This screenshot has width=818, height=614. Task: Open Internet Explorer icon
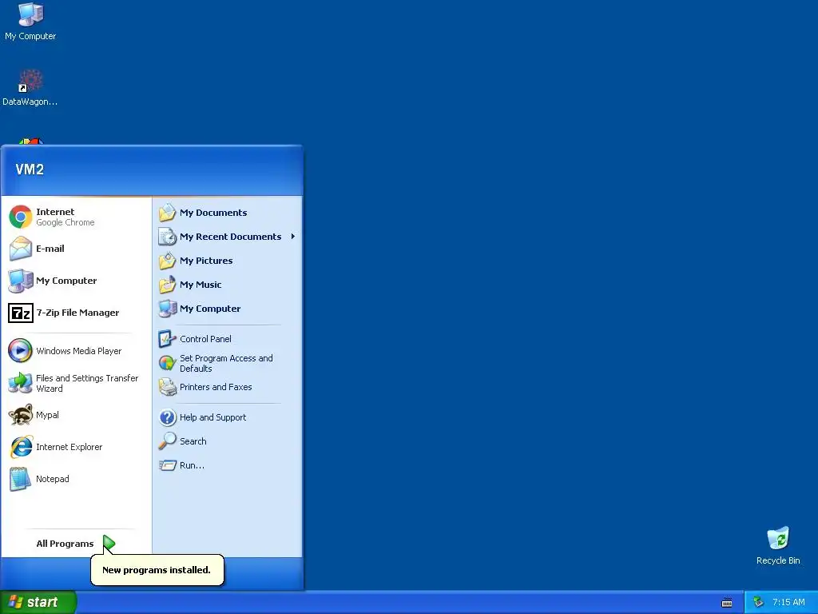(x=21, y=447)
